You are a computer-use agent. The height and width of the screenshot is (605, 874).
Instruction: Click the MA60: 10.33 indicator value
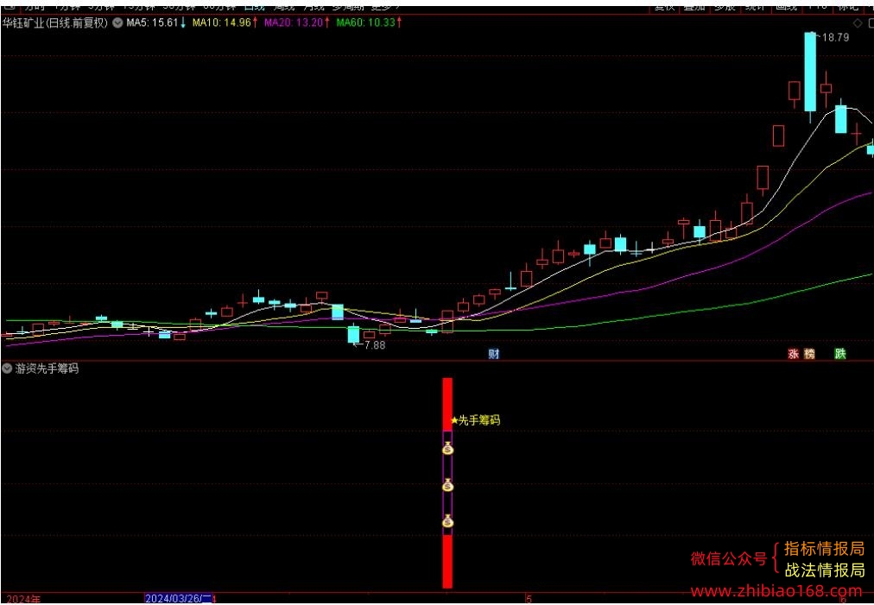pyautogui.click(x=369, y=22)
